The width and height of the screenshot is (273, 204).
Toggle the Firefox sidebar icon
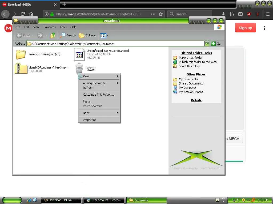(x=240, y=14)
